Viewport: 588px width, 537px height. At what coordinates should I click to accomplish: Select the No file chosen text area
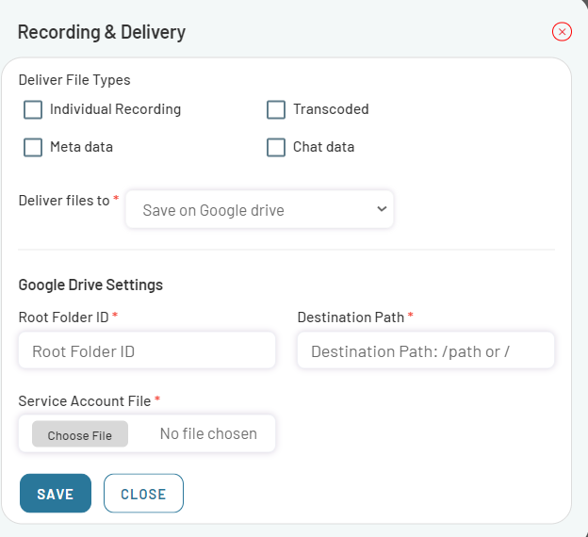(208, 434)
